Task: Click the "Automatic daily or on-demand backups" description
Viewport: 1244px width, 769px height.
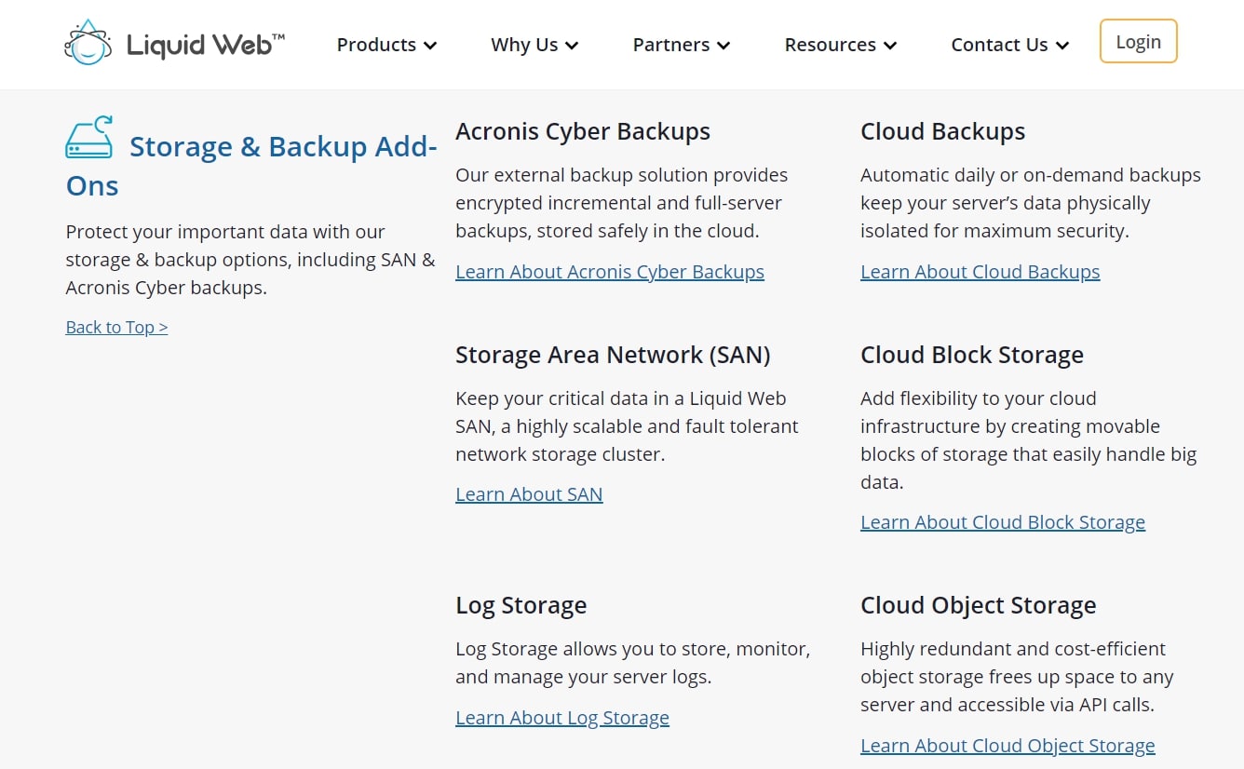Action: tap(1031, 203)
